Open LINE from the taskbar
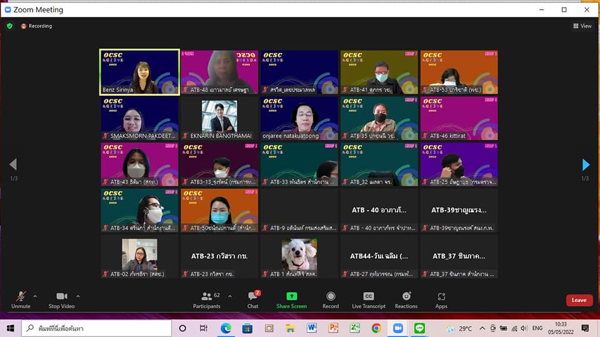The width and height of the screenshot is (600, 337). 419,328
